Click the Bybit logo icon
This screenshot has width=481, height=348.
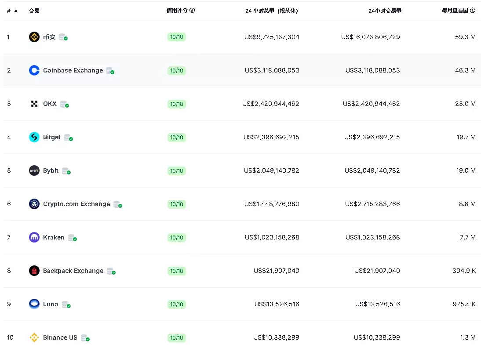[x=34, y=170]
